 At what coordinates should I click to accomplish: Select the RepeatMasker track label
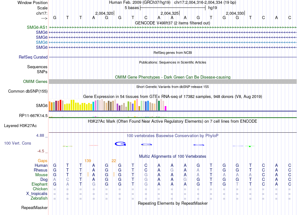[x=34, y=207]
